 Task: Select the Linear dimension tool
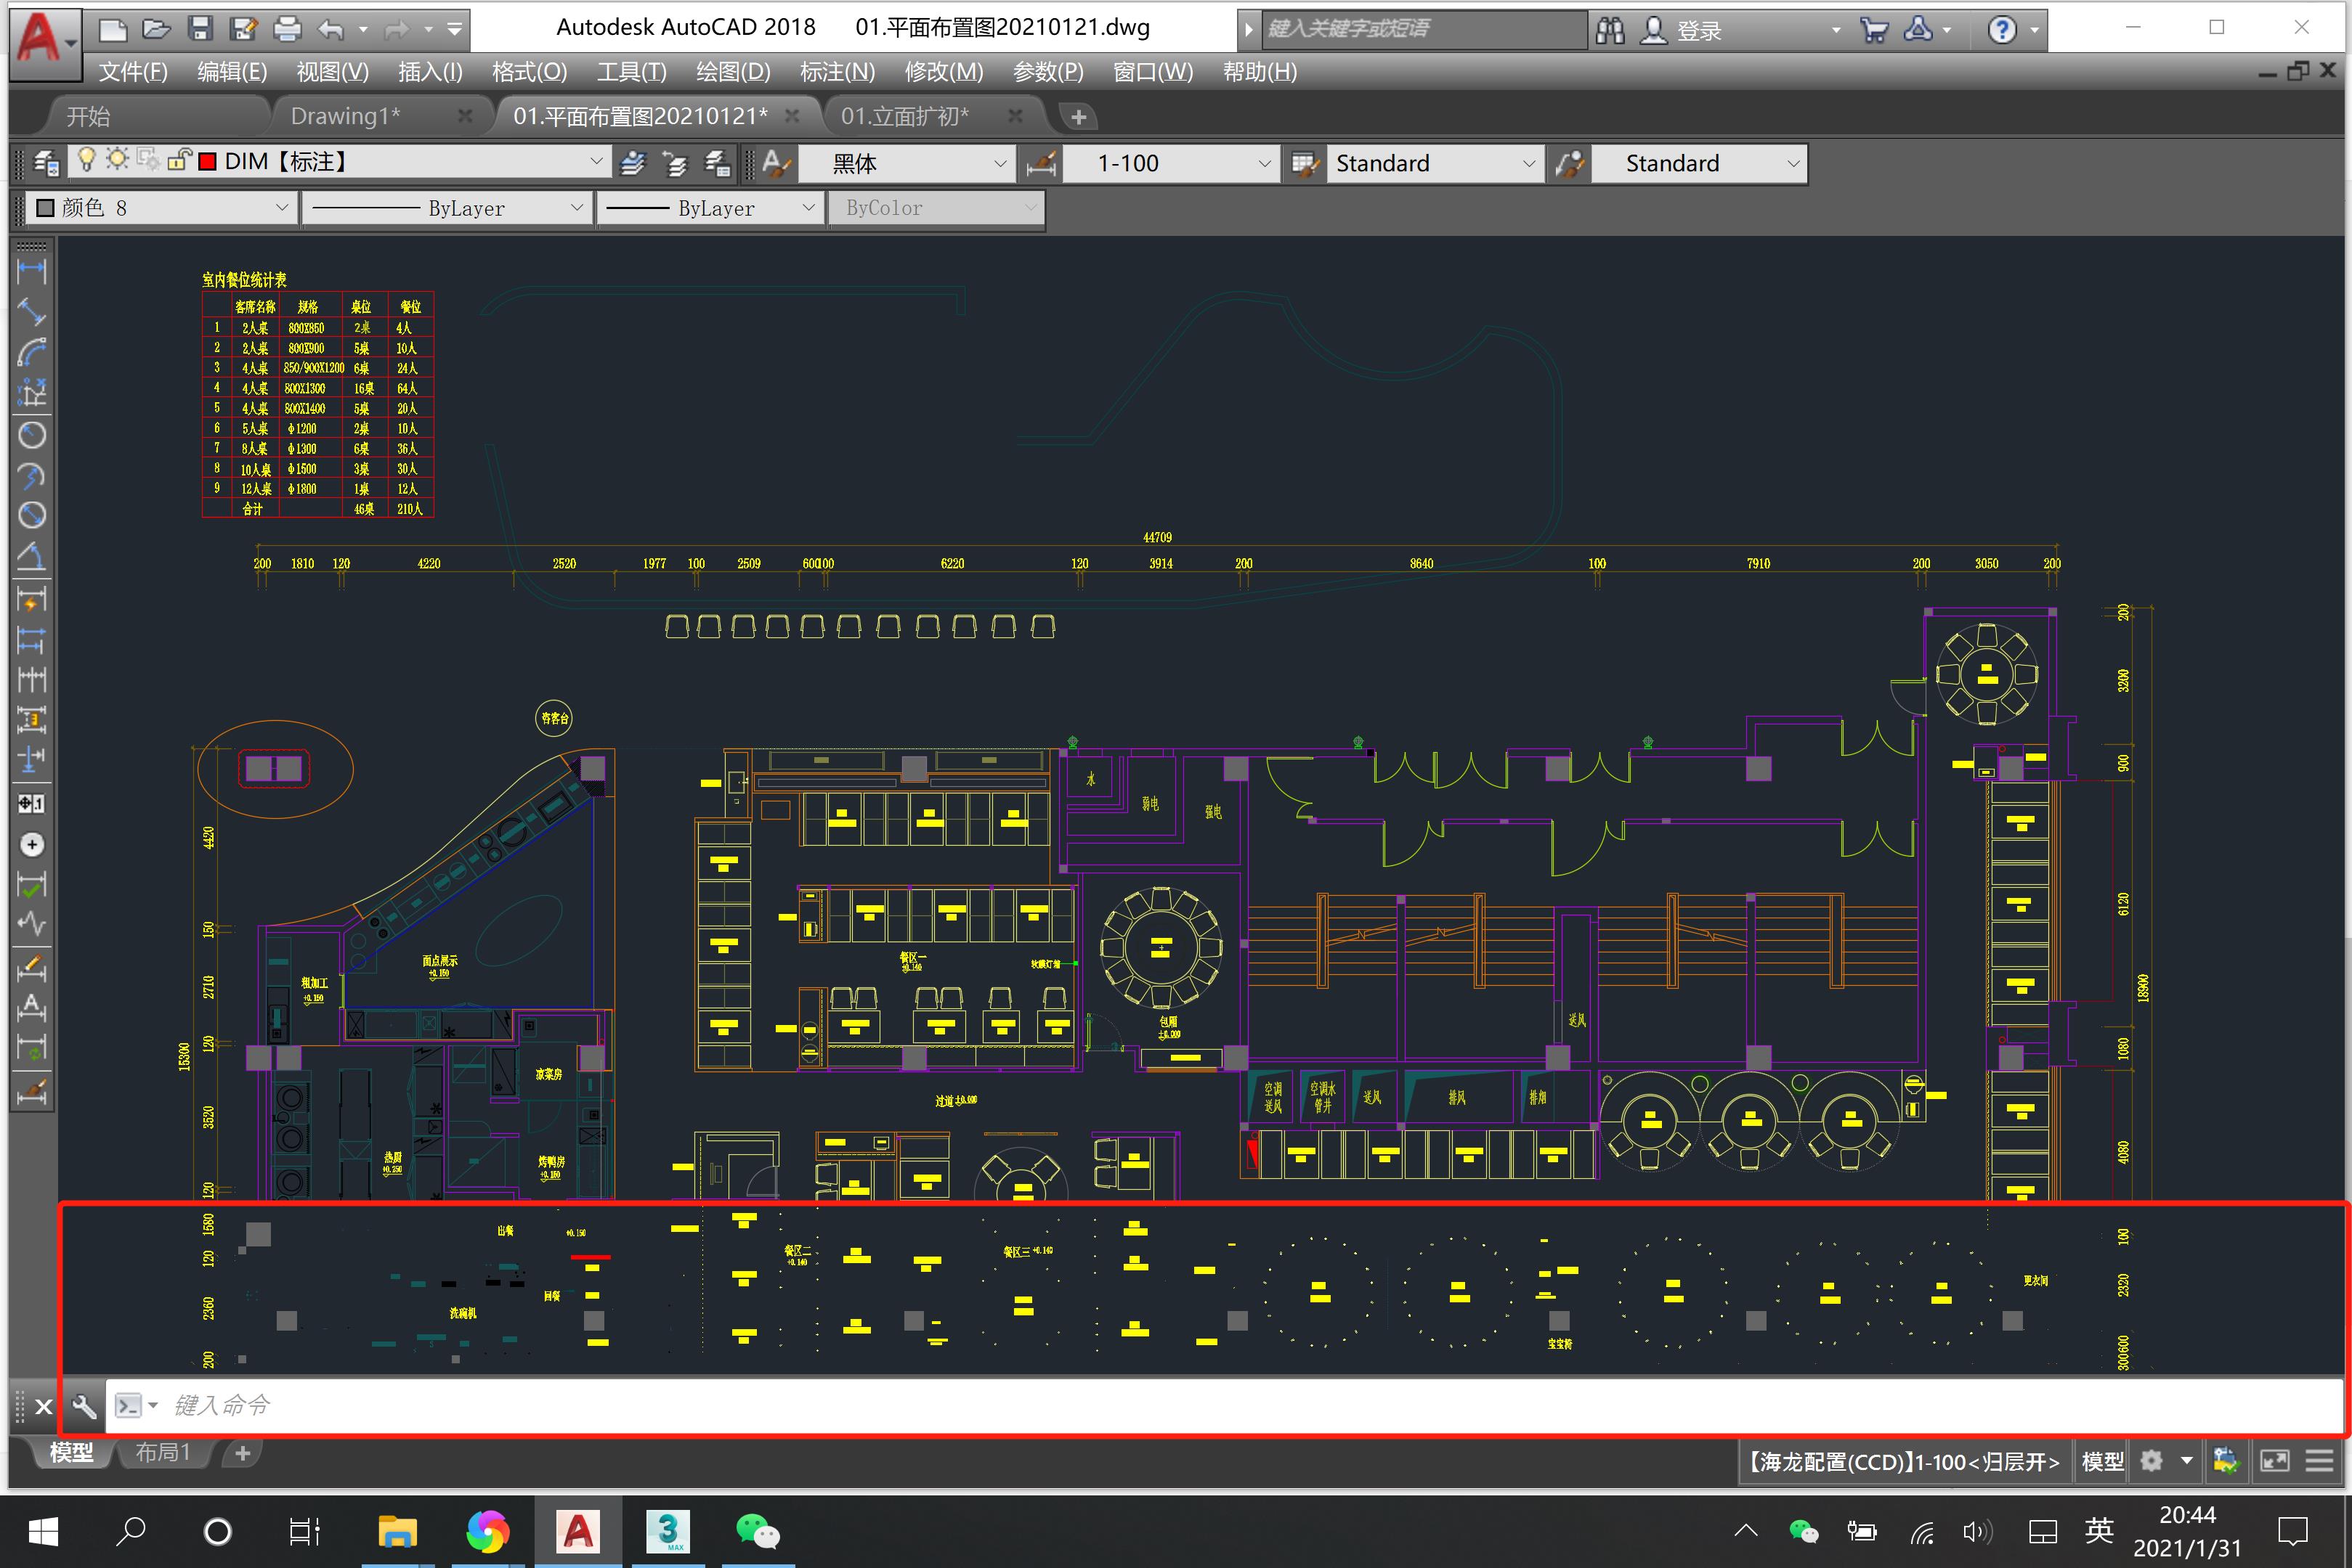tap(31, 270)
